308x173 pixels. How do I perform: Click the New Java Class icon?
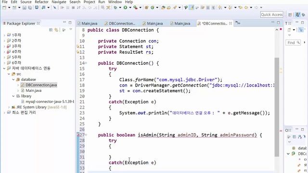(153, 8)
